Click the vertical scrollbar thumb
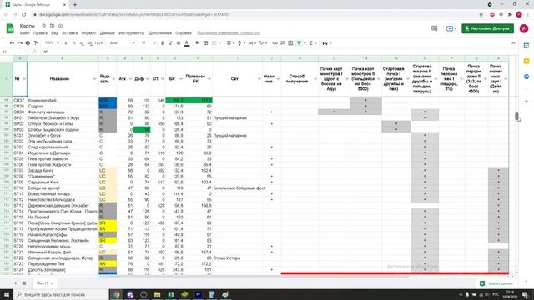The image size is (534, 300). (x=516, y=117)
